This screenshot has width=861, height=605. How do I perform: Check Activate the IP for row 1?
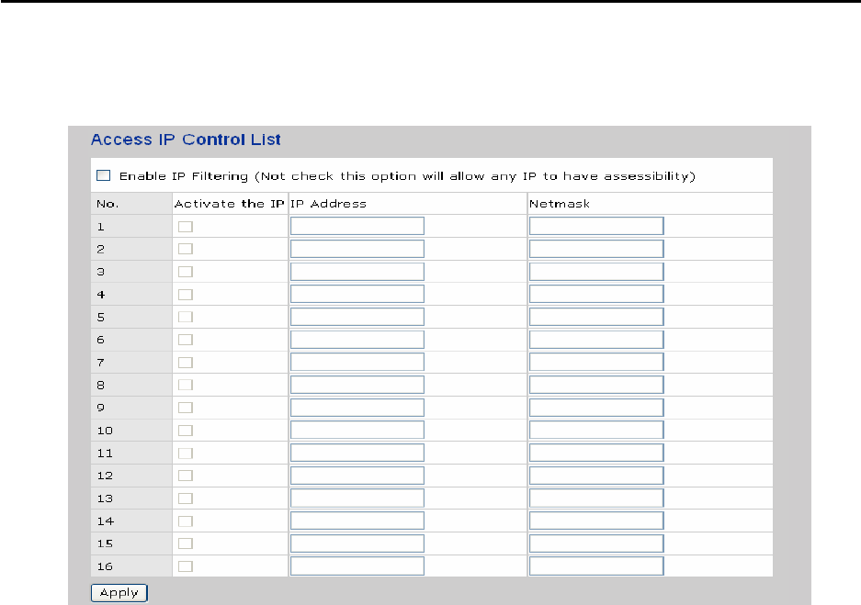(186, 226)
